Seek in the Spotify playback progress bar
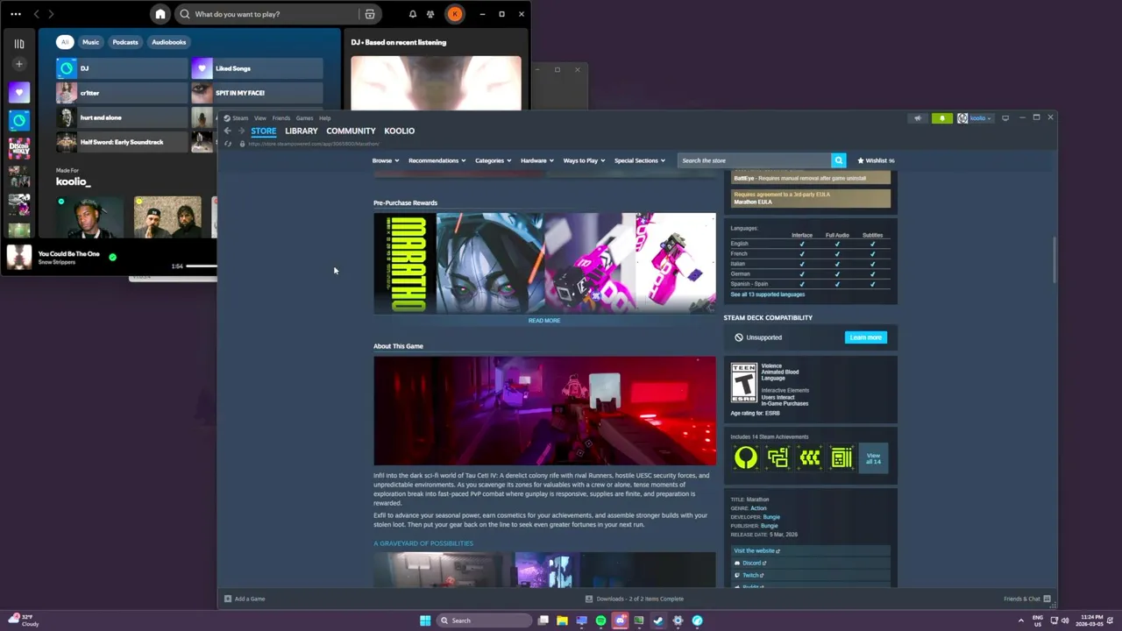The image size is (1122, 631). tap(201, 266)
